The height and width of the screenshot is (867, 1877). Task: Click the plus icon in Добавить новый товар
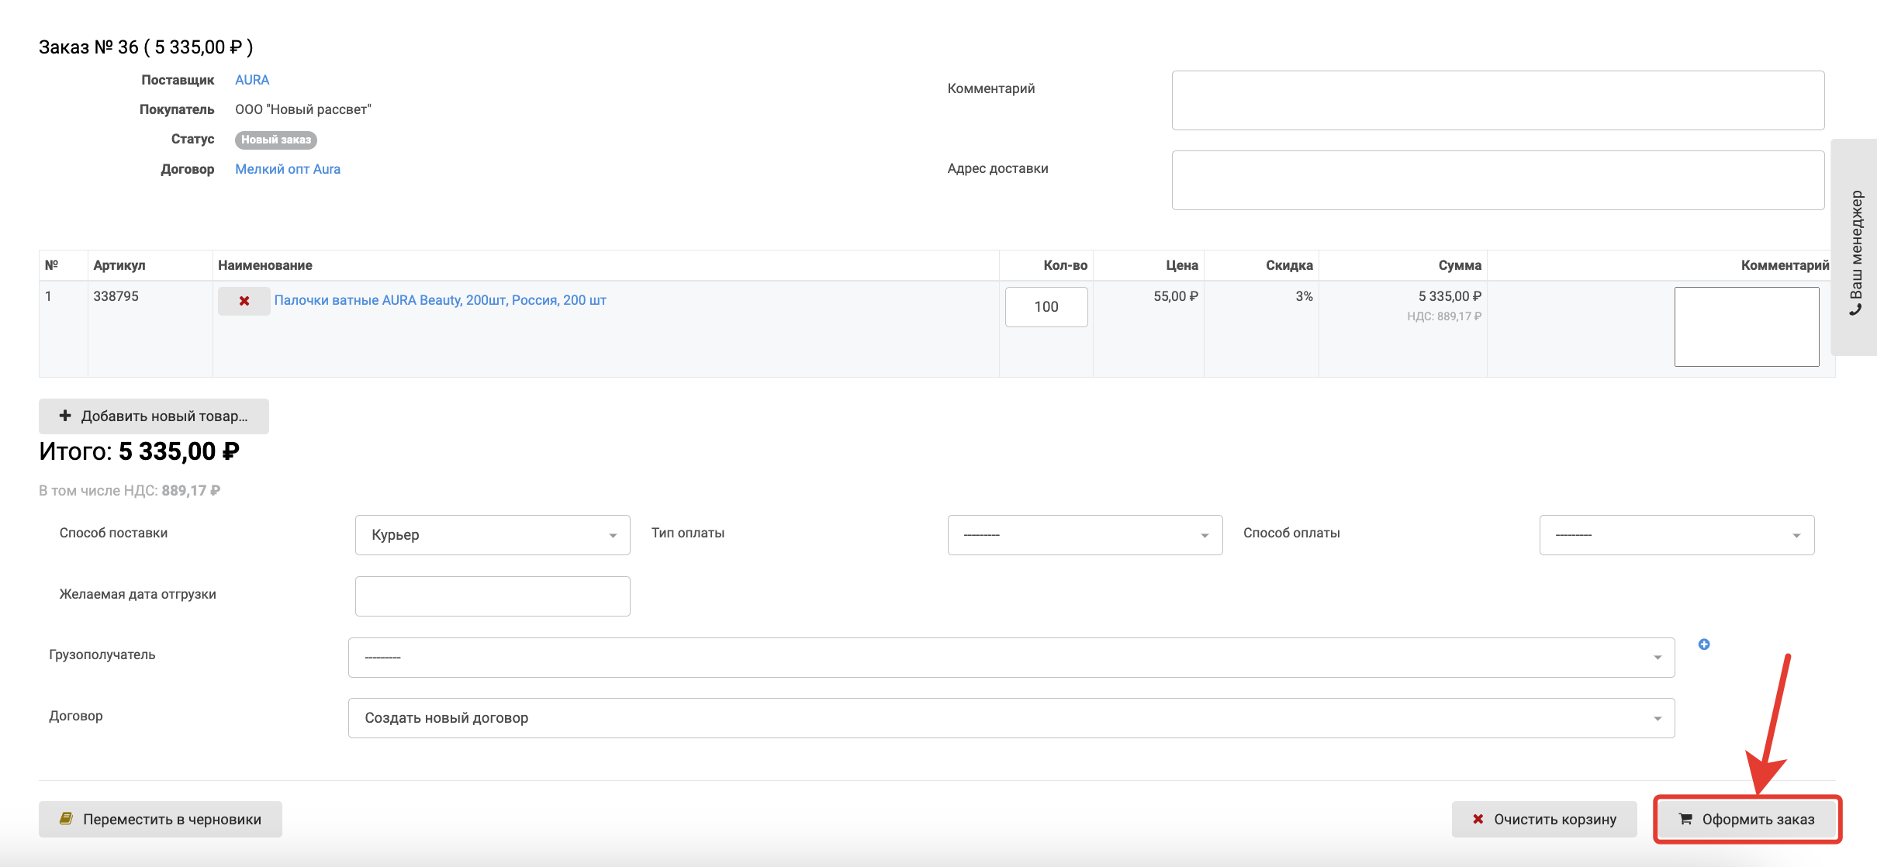click(x=65, y=416)
